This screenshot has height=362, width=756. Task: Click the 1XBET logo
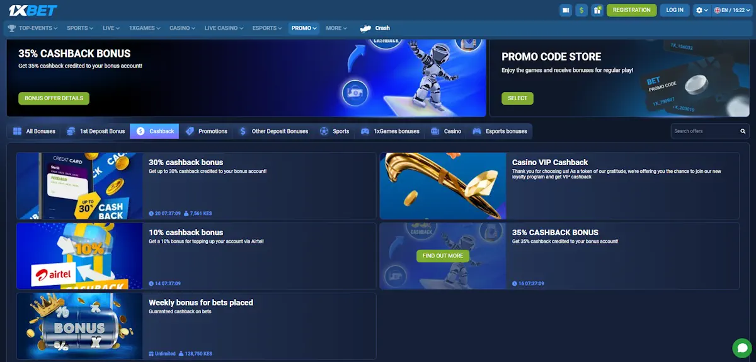coord(33,10)
